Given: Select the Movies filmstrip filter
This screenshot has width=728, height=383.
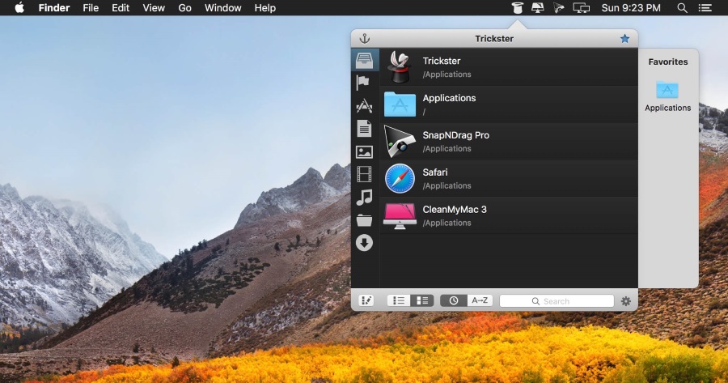Looking at the screenshot, I should [x=364, y=174].
